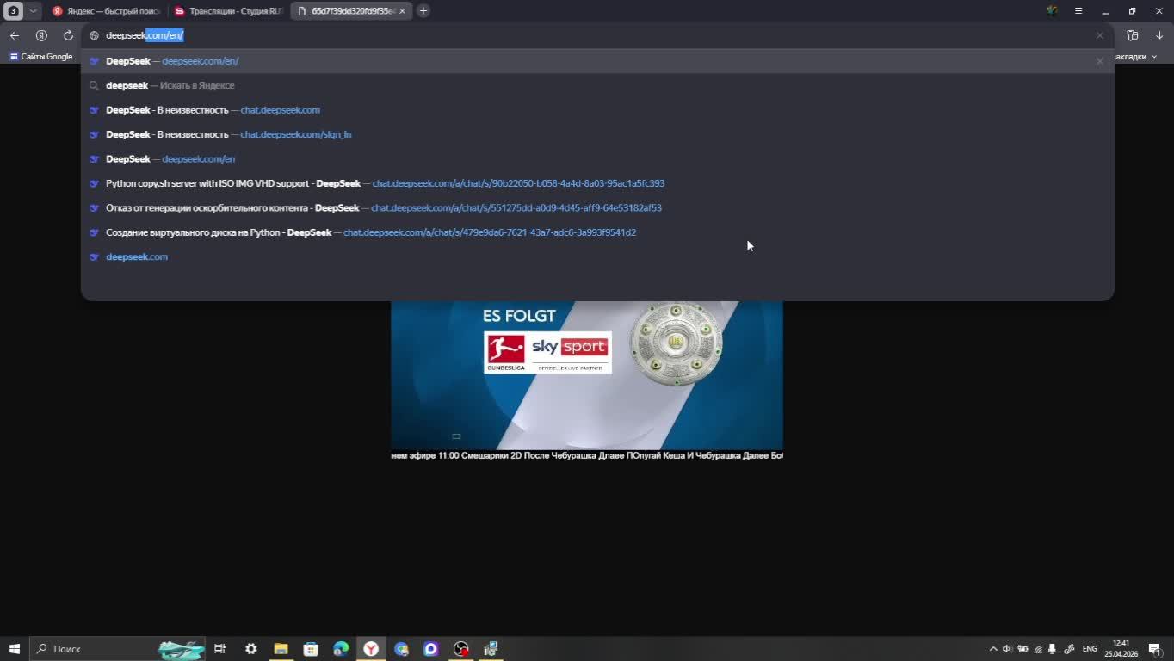Open the network tray icon
Image resolution: width=1174 pixels, height=661 pixels.
(x=1038, y=649)
